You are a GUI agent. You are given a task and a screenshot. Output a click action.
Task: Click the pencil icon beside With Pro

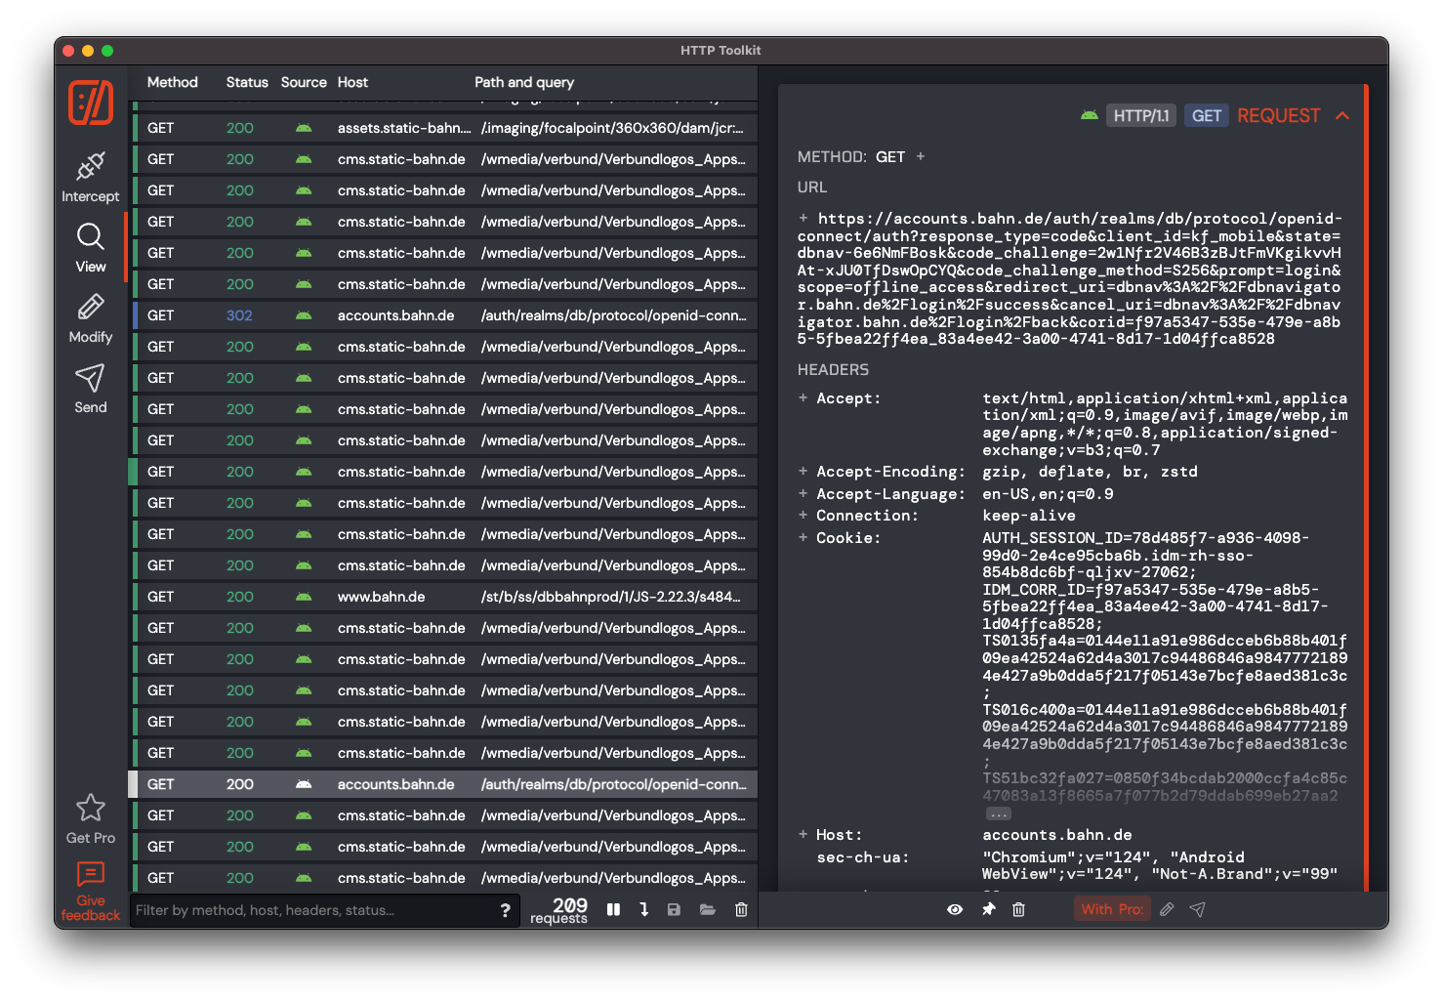pos(1167,909)
